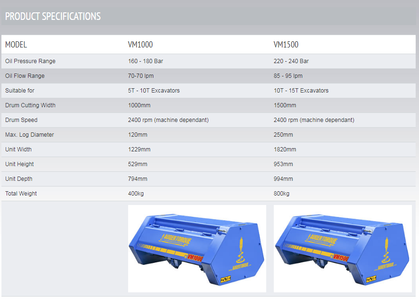Click VM1000 2400 rpm drum speed value
419x299 pixels.
(168, 120)
